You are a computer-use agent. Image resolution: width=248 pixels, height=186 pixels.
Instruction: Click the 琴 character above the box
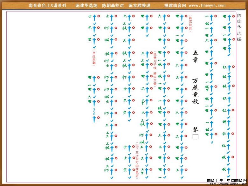[195, 129]
